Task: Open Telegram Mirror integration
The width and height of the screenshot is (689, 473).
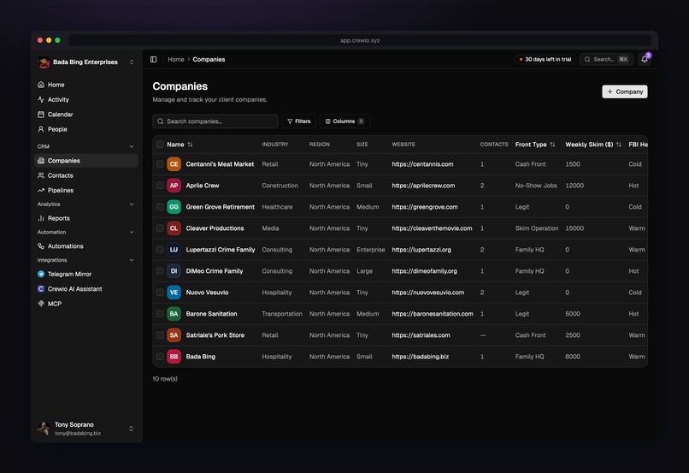Action: coord(85,274)
